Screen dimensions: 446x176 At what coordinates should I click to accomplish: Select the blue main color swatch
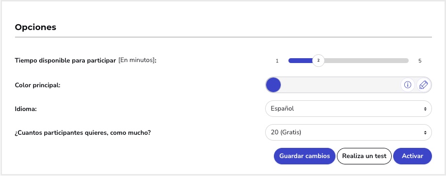273,85
